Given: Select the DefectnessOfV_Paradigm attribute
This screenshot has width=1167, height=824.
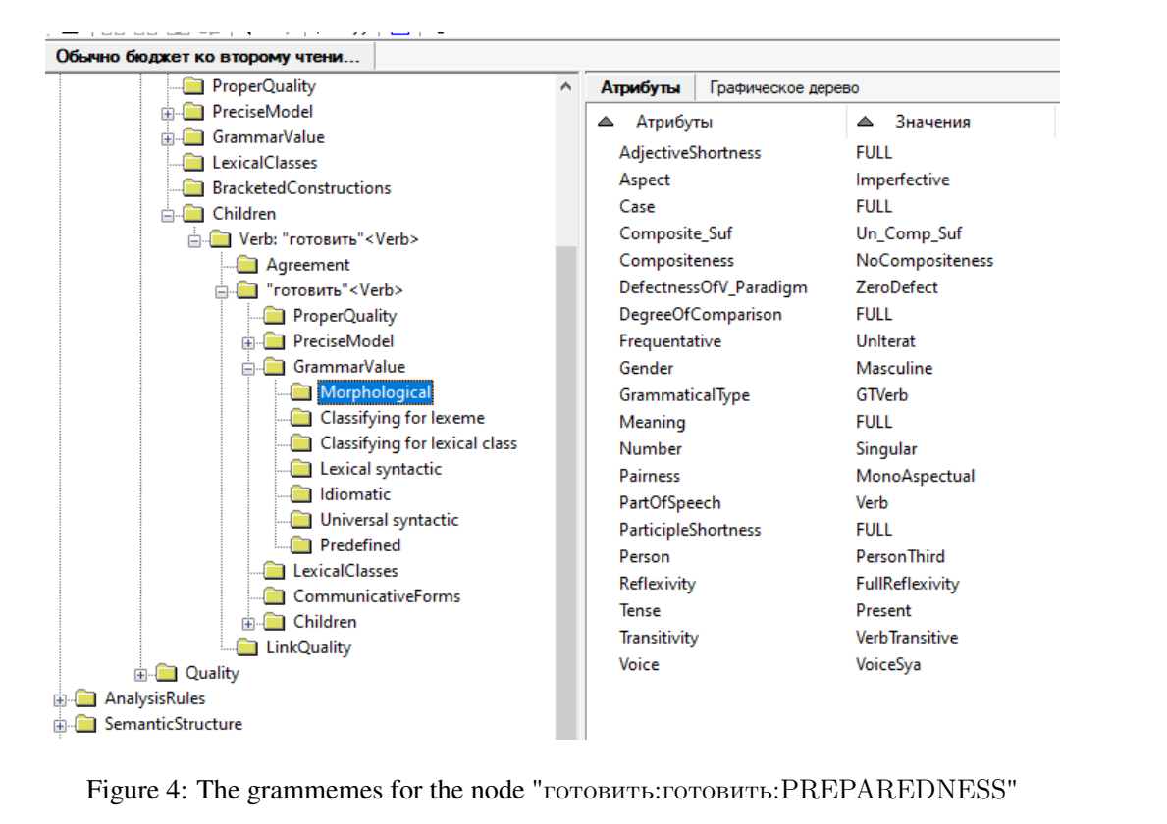Looking at the screenshot, I should pyautogui.click(x=713, y=287).
